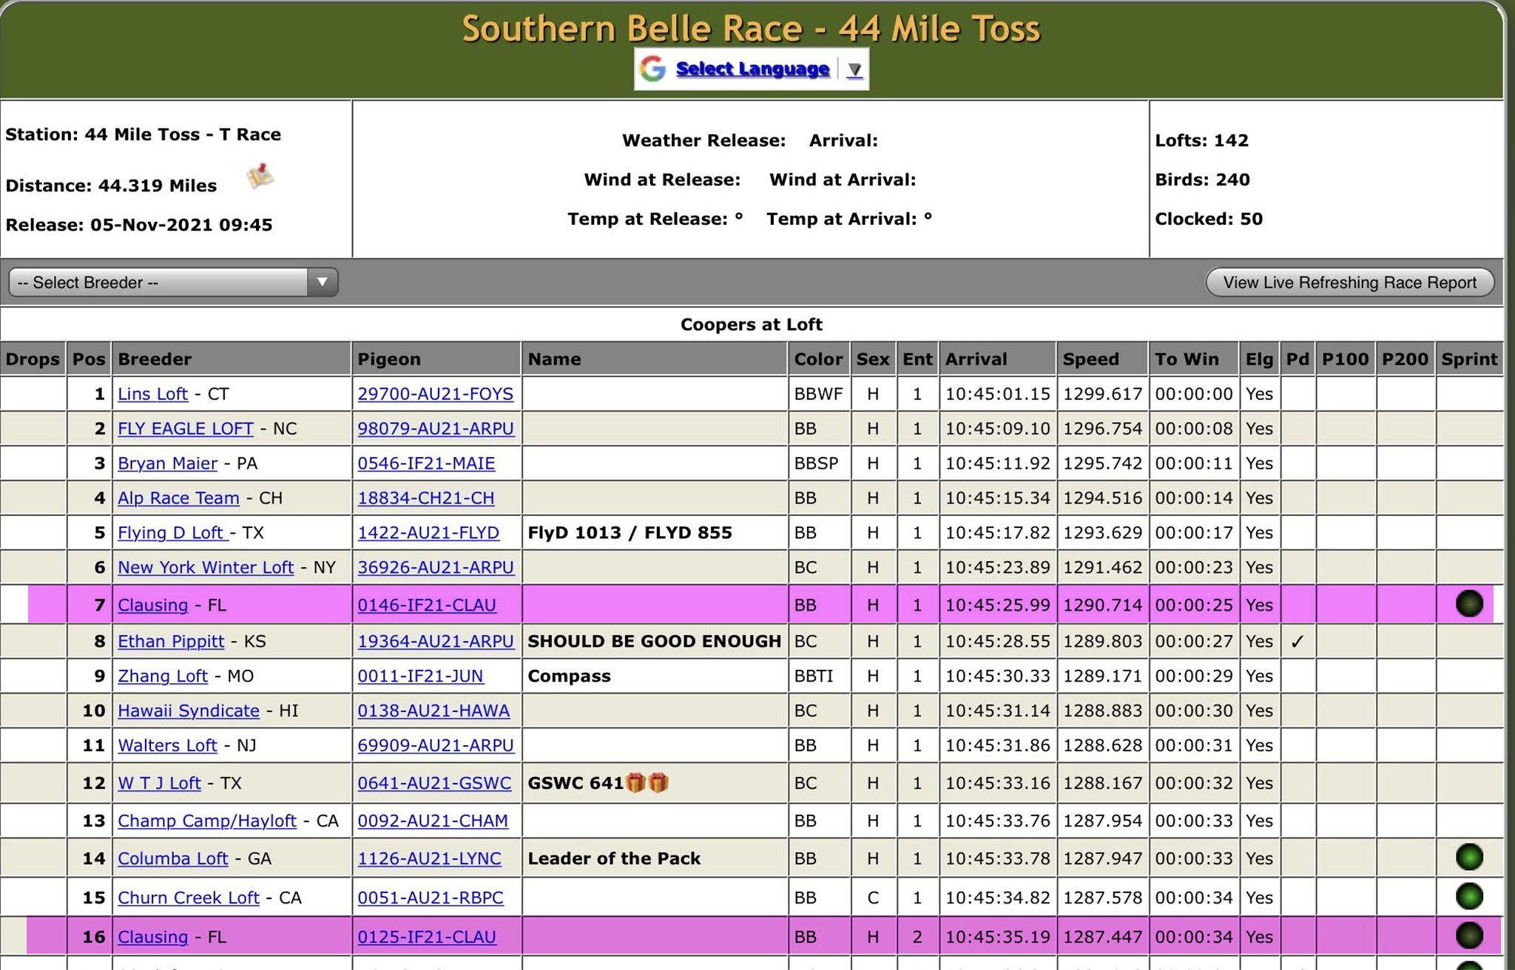Click the Select Language link
The image size is (1515, 970).
click(x=752, y=69)
